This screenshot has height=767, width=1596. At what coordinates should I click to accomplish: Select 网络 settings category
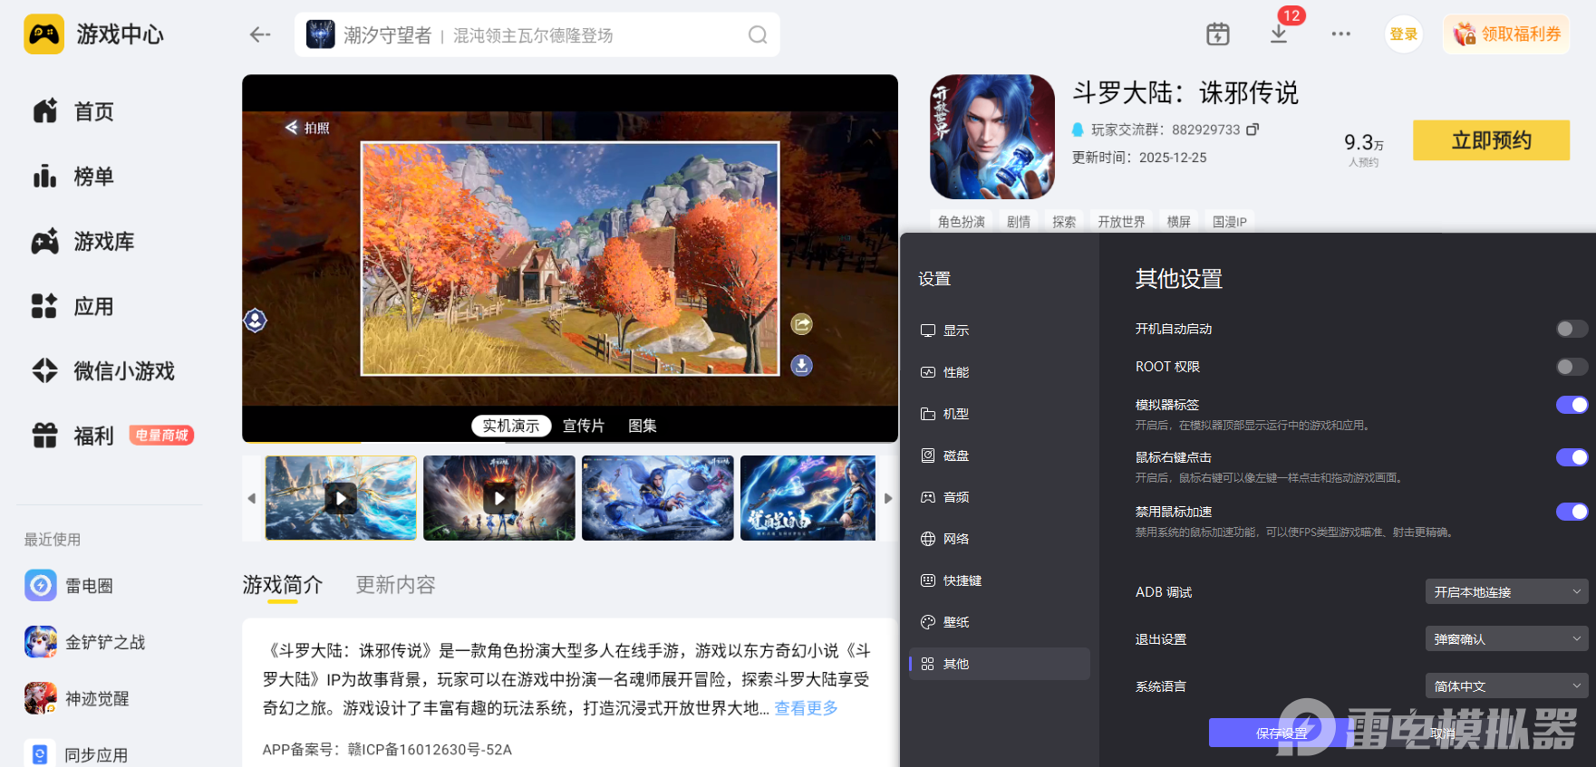pyautogui.click(x=1000, y=539)
